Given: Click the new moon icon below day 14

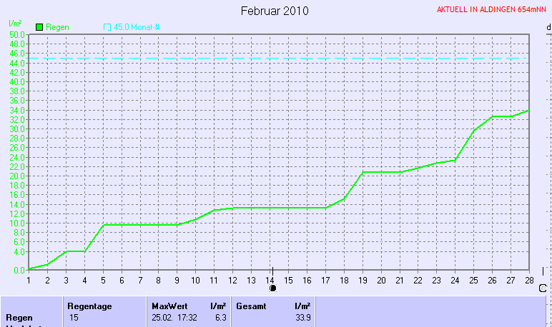Looking at the screenshot, I should pyautogui.click(x=272, y=288).
